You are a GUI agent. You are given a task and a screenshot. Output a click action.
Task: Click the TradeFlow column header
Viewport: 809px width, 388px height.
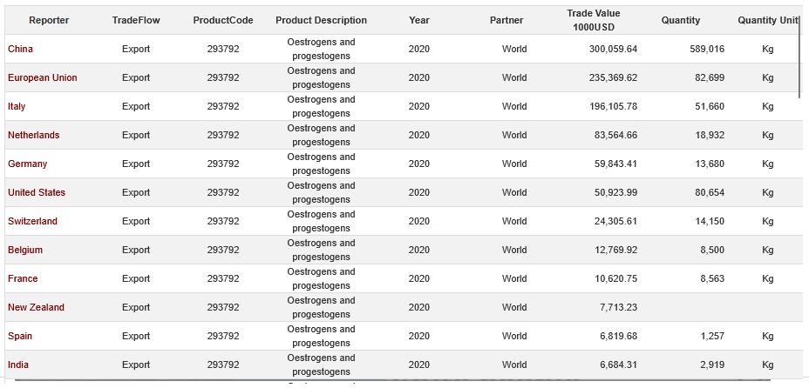pos(136,20)
